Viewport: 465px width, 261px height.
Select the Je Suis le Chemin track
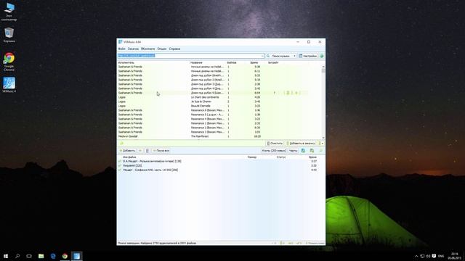(219, 101)
